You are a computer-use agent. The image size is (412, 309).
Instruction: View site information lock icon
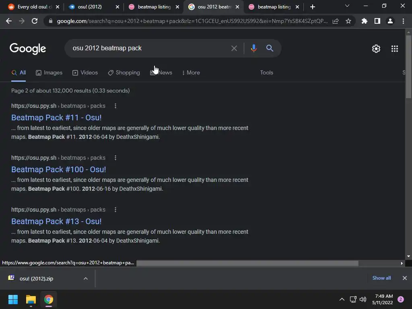tap(50, 21)
